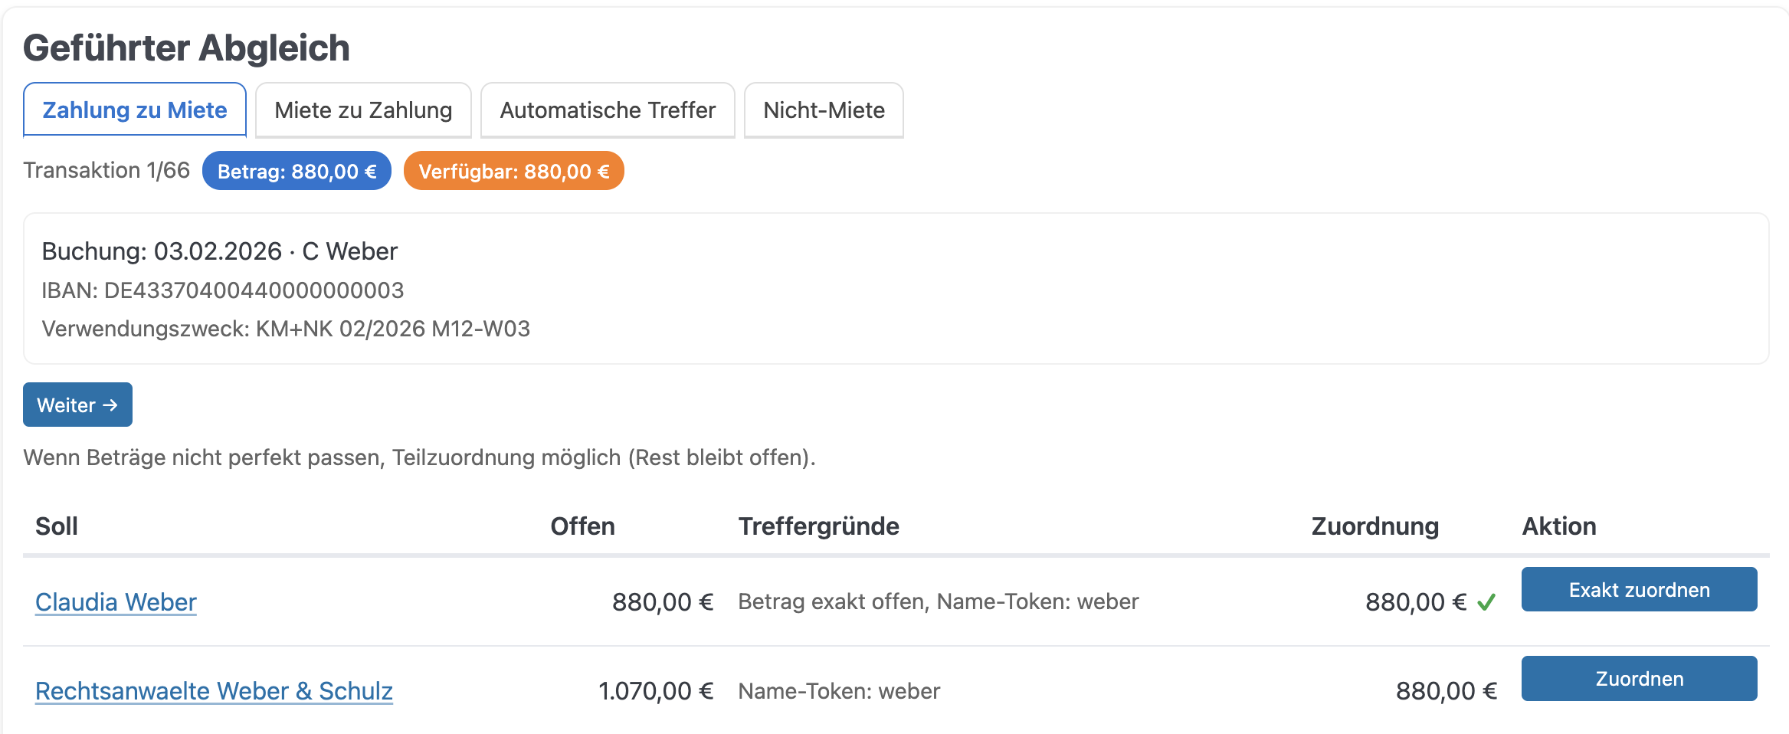Click the Offen column header
Image resolution: width=1789 pixels, height=734 pixels.
coord(582,526)
